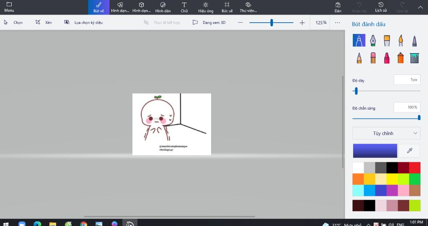The image size is (428, 226).
Task: Open the Hình dán stickers tab
Action: pyautogui.click(x=163, y=8)
